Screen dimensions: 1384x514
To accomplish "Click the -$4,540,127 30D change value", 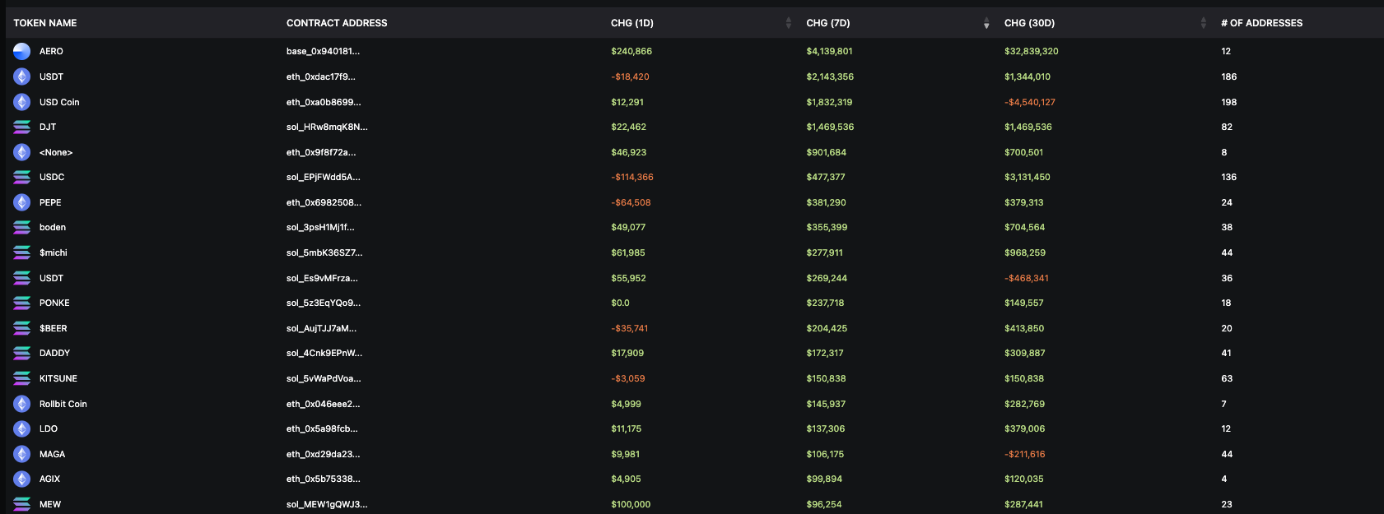I will (1030, 102).
